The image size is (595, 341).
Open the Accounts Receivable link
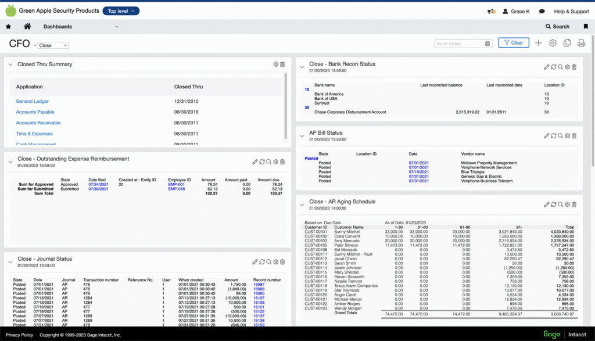click(38, 123)
